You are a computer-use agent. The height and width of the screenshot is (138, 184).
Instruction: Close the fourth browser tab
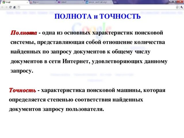click(x=111, y=2)
